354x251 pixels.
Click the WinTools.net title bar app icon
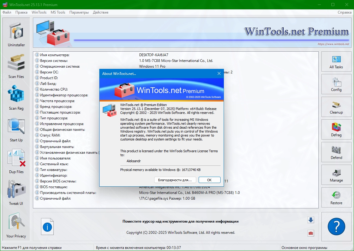pos(5,5)
